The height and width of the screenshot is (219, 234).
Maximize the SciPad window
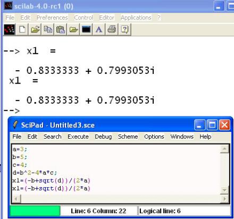[x=212, y=125]
